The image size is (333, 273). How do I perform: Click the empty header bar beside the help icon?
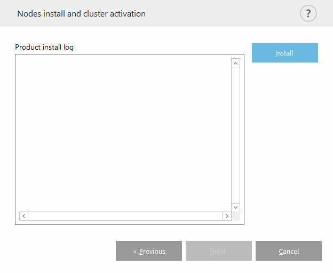224,13
